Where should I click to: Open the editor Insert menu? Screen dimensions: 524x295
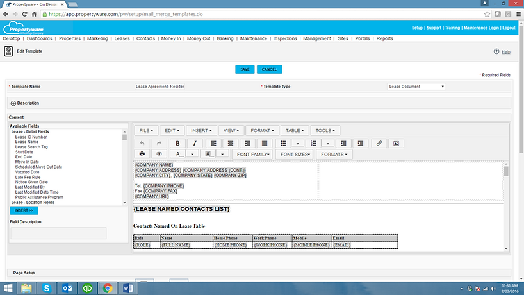pos(201,130)
